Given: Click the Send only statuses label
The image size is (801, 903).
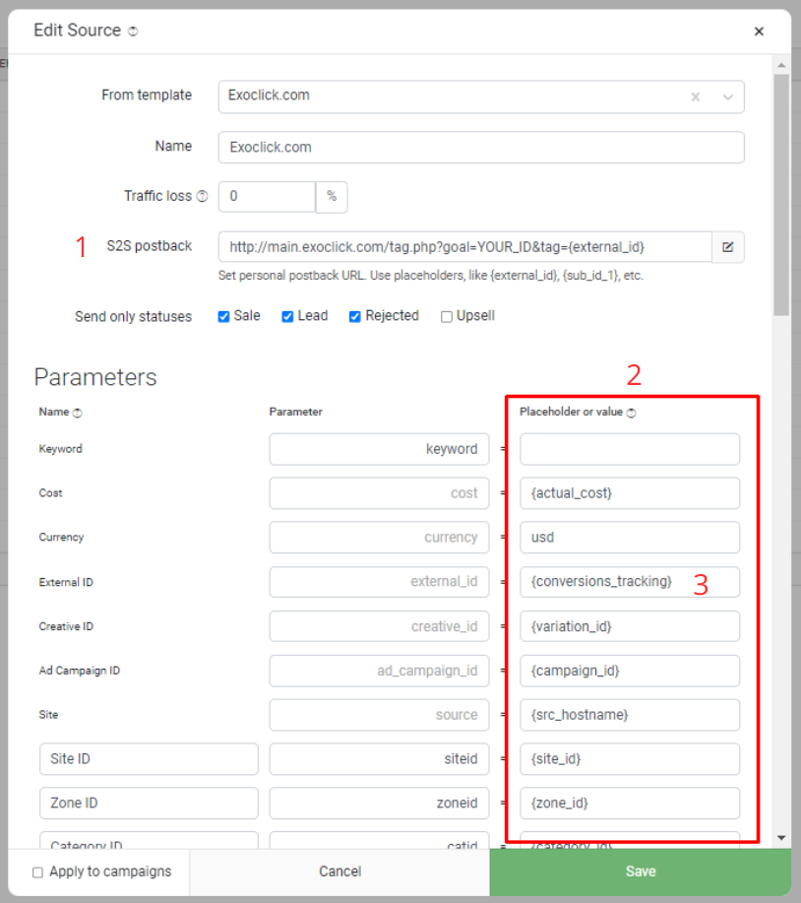Looking at the screenshot, I should [x=134, y=317].
